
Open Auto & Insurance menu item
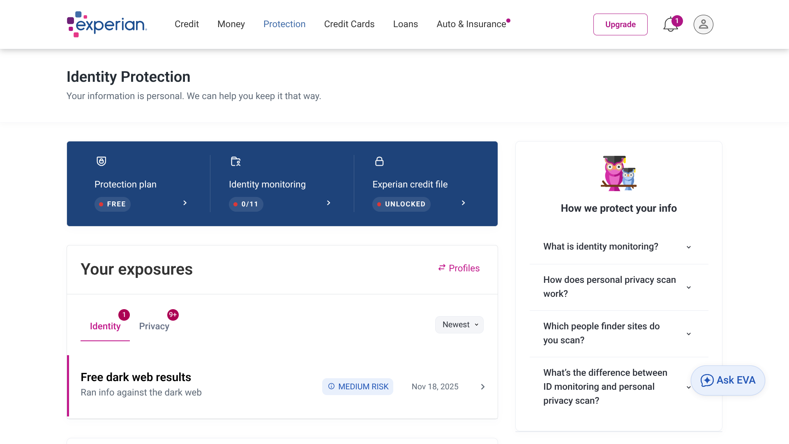point(471,24)
